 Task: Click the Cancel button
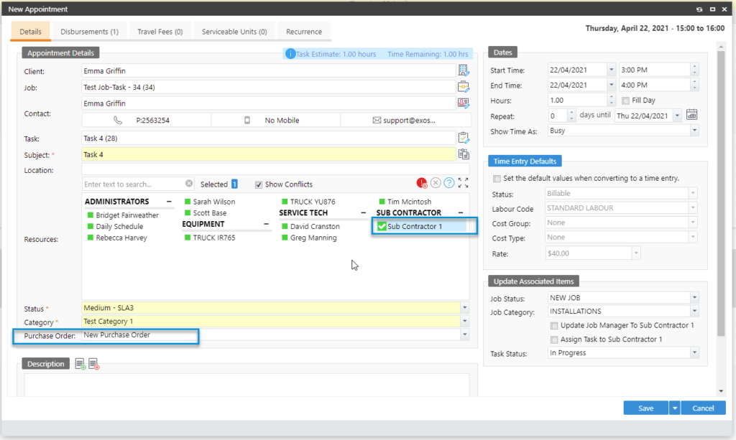703,408
